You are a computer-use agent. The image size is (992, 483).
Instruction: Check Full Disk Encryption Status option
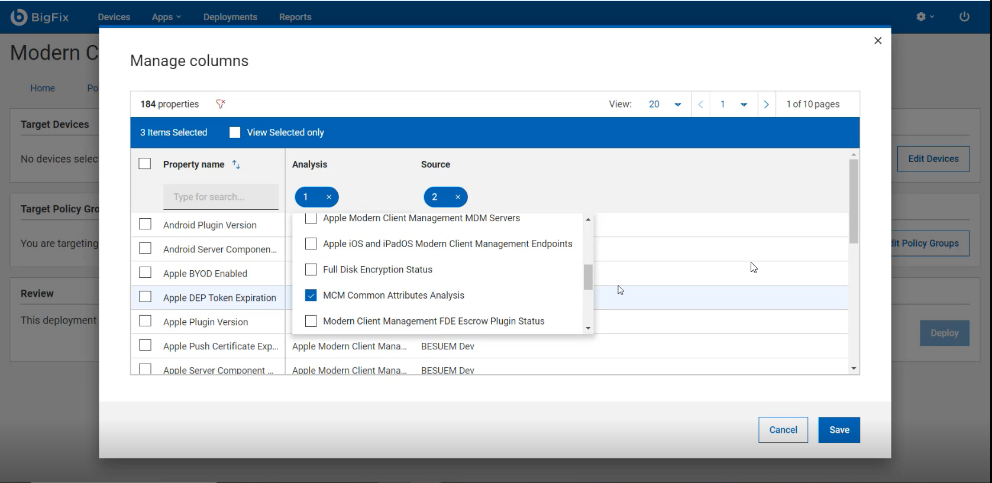(x=311, y=270)
